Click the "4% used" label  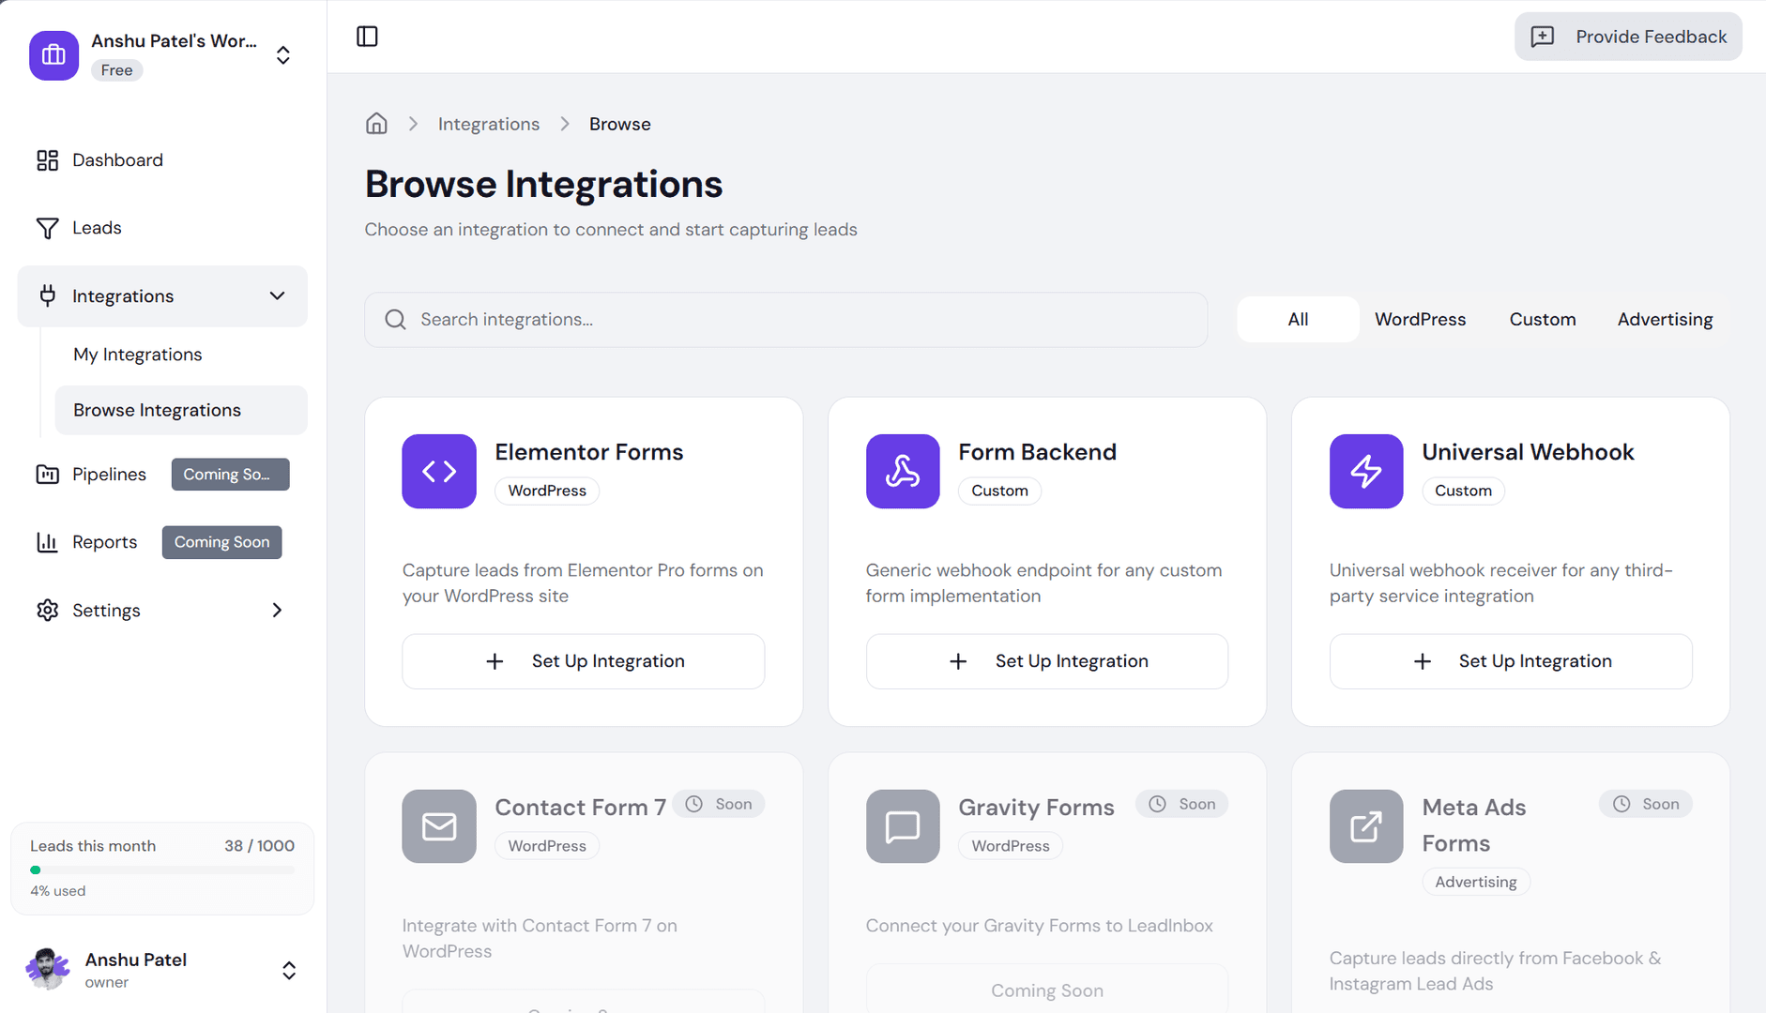coord(57,891)
